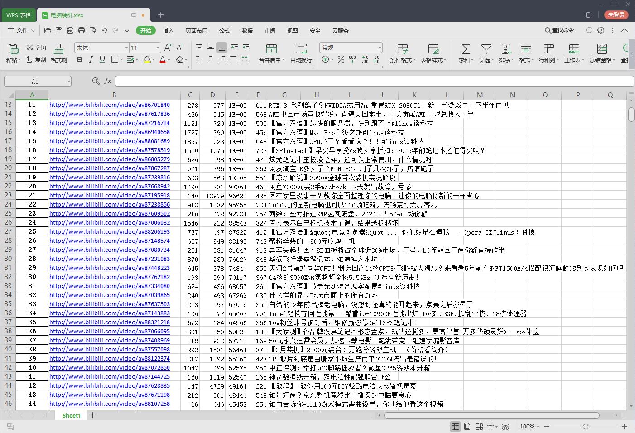Screen dimensions: 635x433
Task: Open the bilibili video link av86701840
Action: point(109,105)
